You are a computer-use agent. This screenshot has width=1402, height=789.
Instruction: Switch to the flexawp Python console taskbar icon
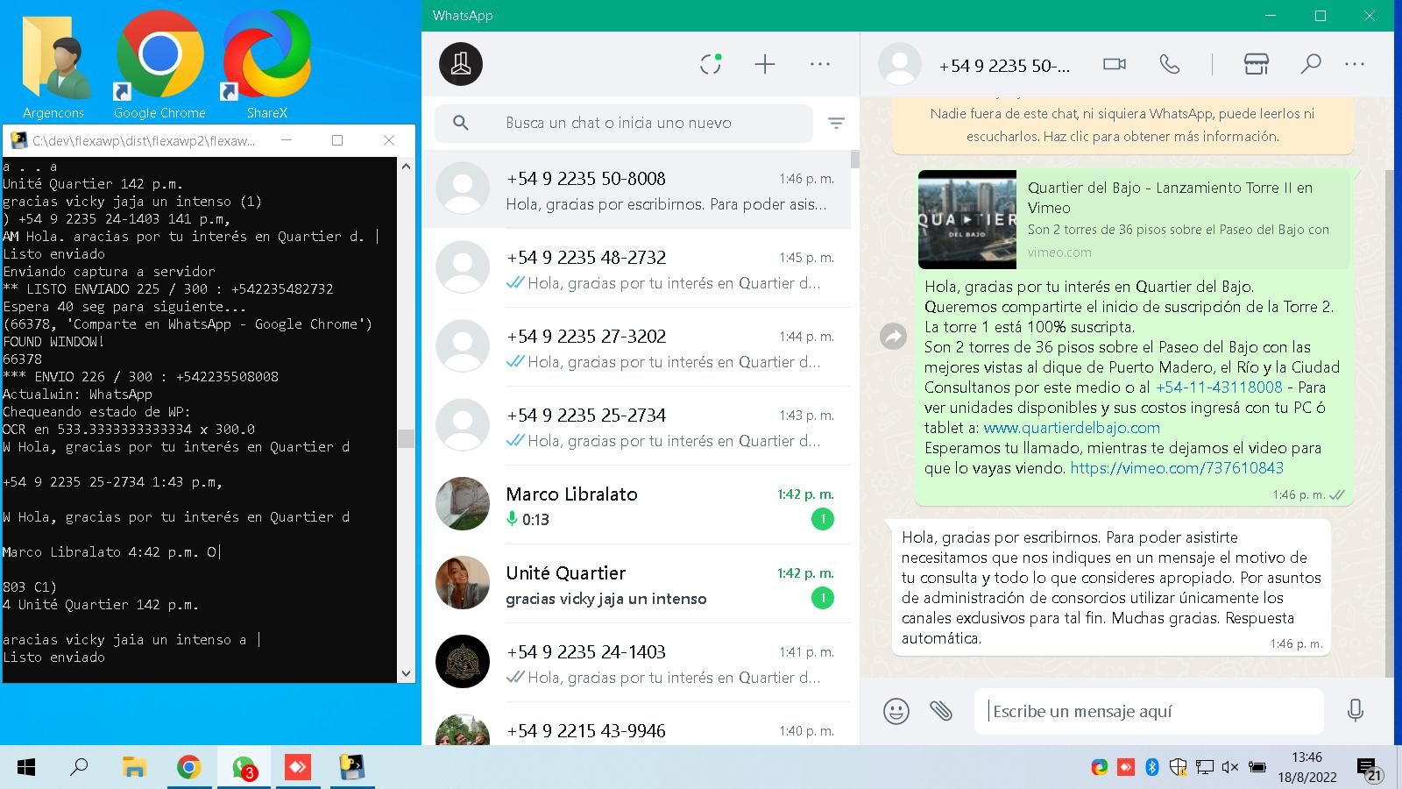click(352, 768)
